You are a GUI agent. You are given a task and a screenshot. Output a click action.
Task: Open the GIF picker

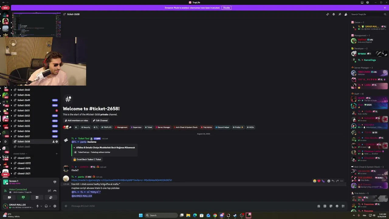[x=325, y=206]
